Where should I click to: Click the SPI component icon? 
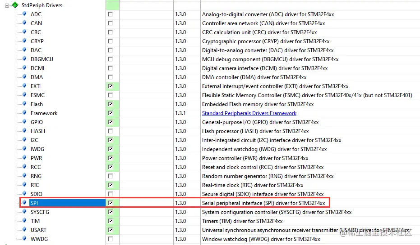(24, 202)
